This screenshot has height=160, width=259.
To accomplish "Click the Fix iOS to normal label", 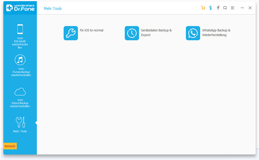I will coord(92,30).
